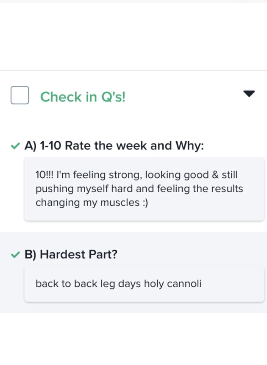Click the words 'holy cannoli' in answer B
The image size is (267, 365).
pos(173,284)
